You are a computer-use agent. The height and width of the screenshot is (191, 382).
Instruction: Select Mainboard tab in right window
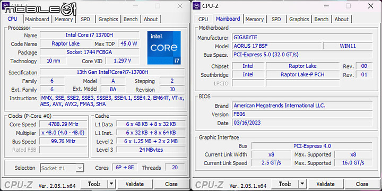pos(228,19)
